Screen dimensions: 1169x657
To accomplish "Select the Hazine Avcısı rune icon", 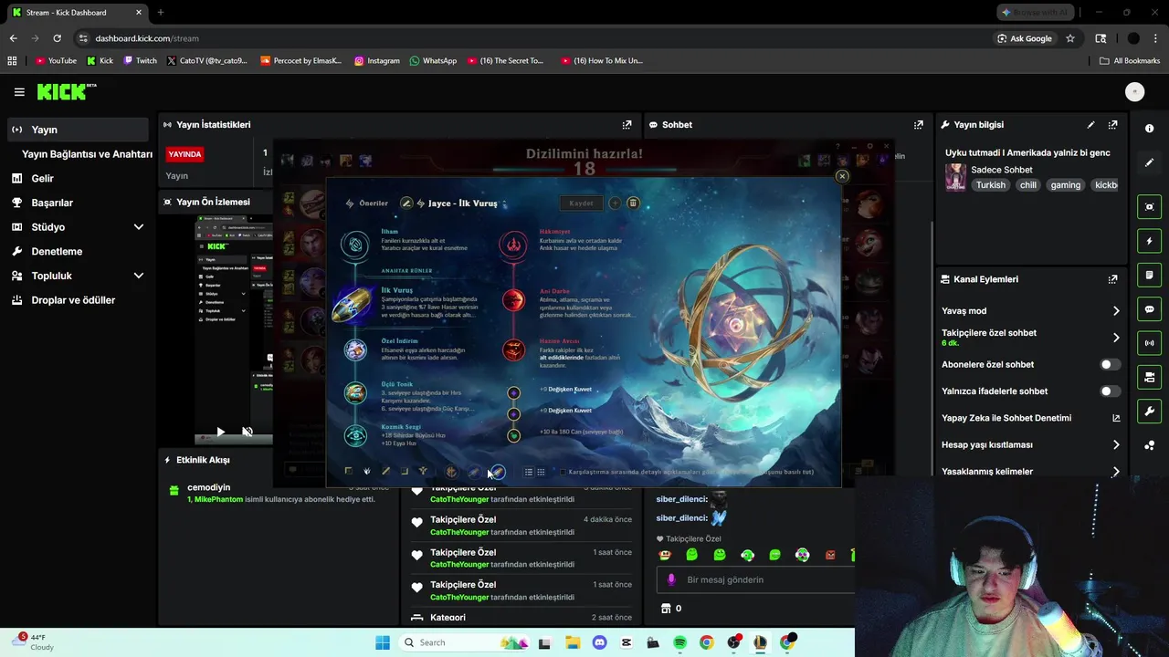I will coord(513,349).
